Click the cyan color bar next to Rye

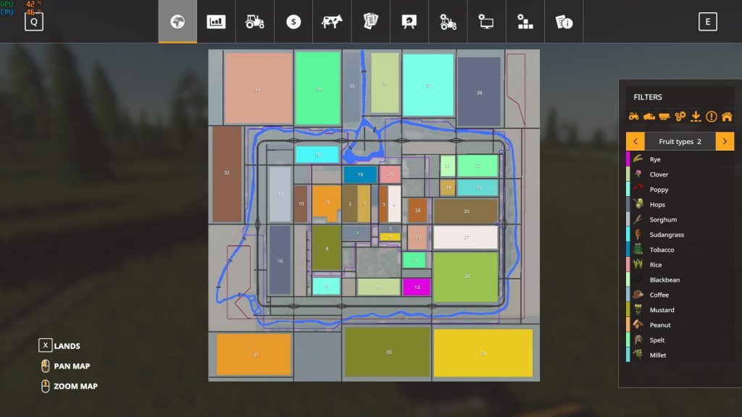(x=630, y=159)
